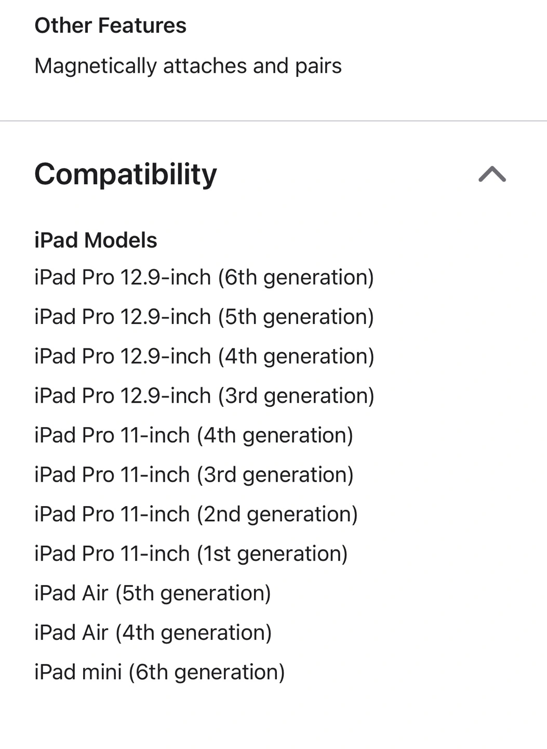The width and height of the screenshot is (547, 749).
Task: Select the iPad Models subheading
Action: pos(96,240)
